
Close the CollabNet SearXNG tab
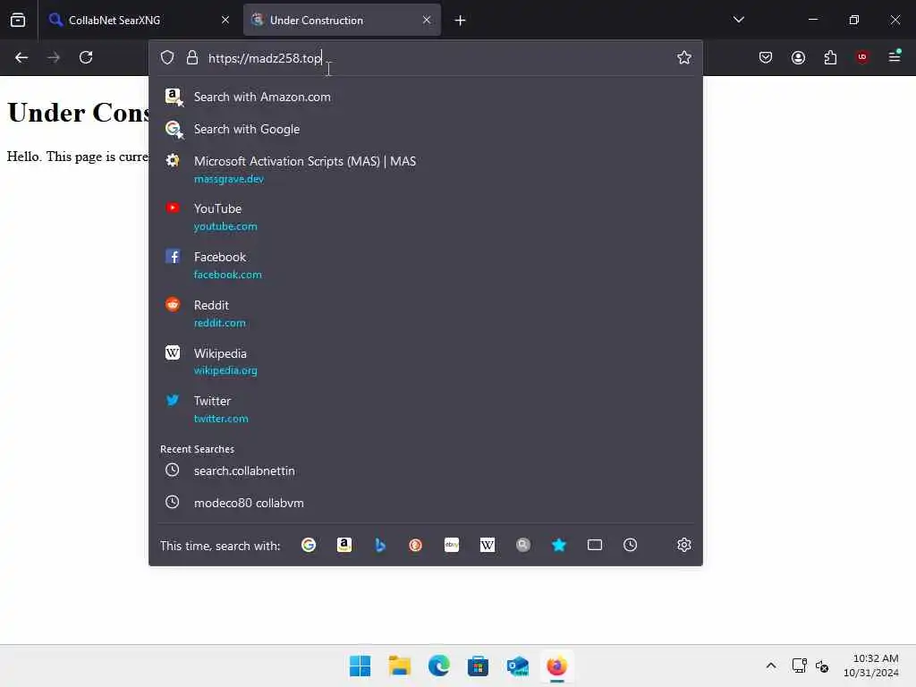pos(225,20)
